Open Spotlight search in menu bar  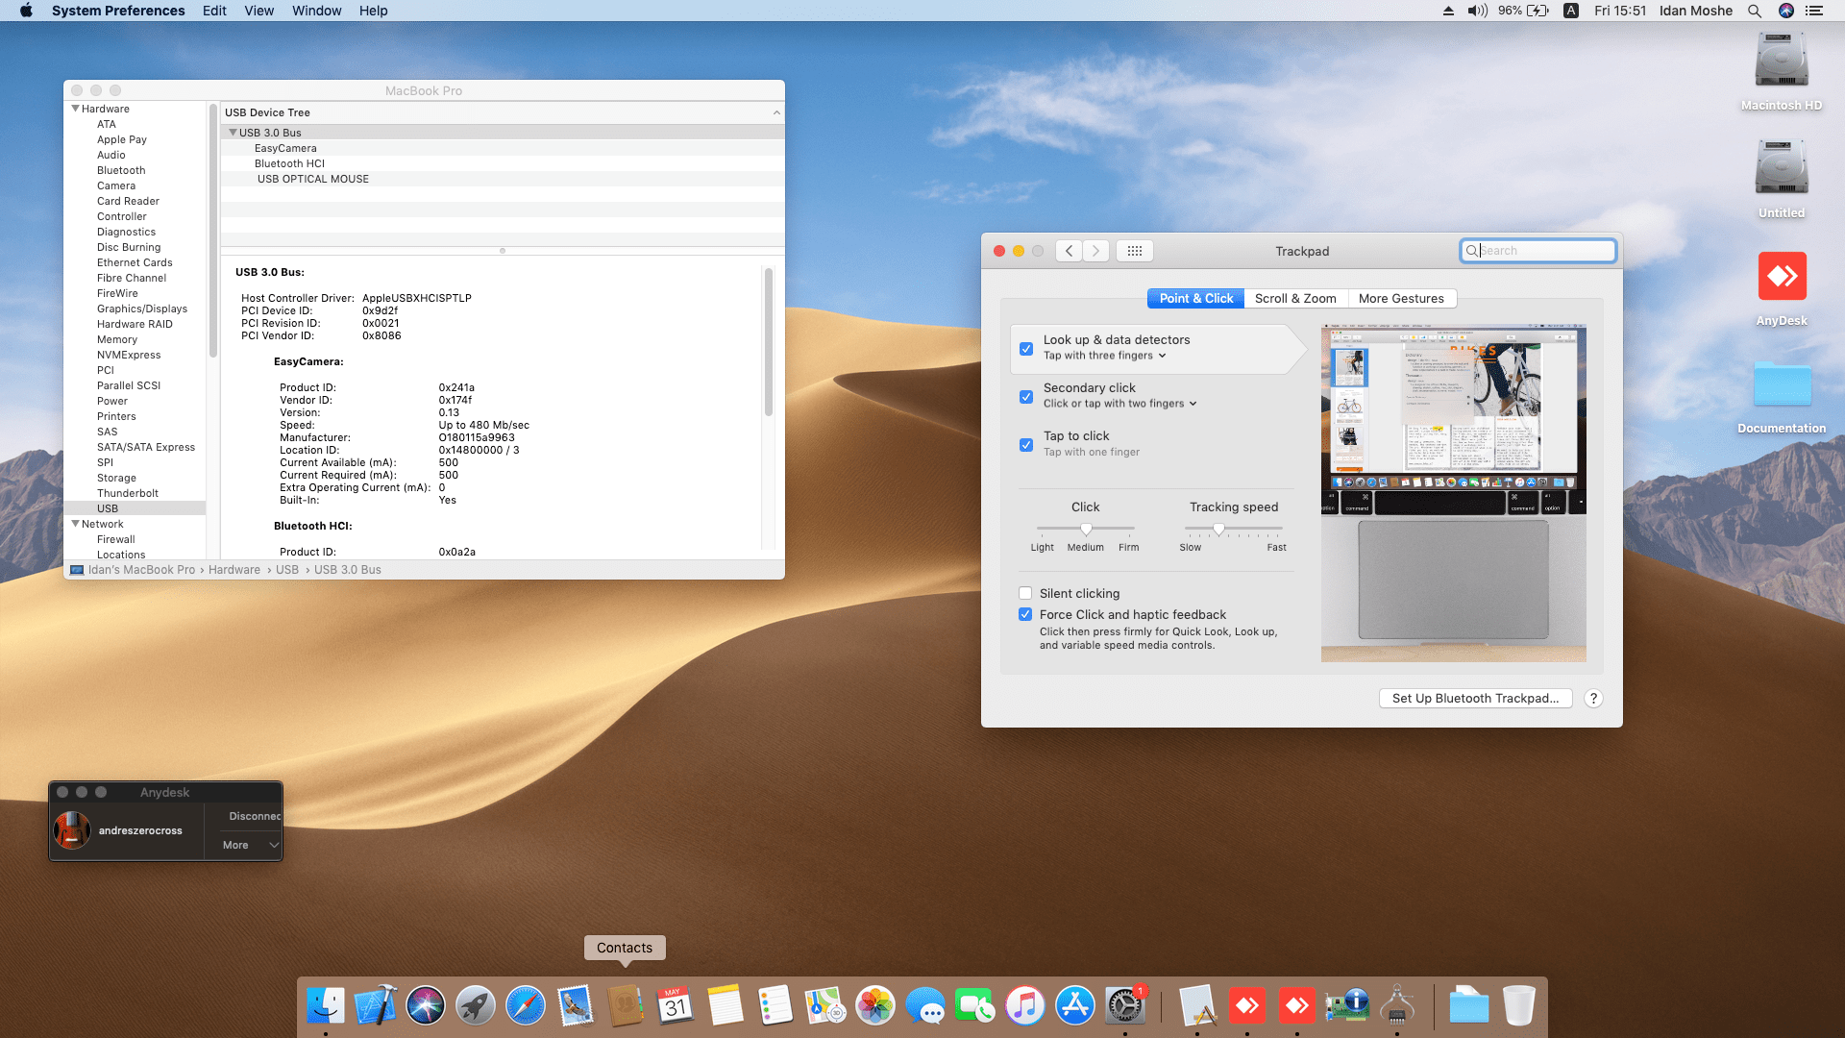tap(1754, 11)
